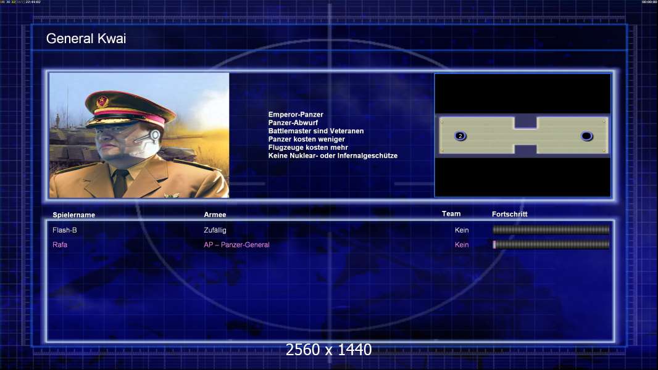Click start position marker 2 on minimap
Image resolution: width=658 pixels, height=370 pixels.
pos(460,136)
